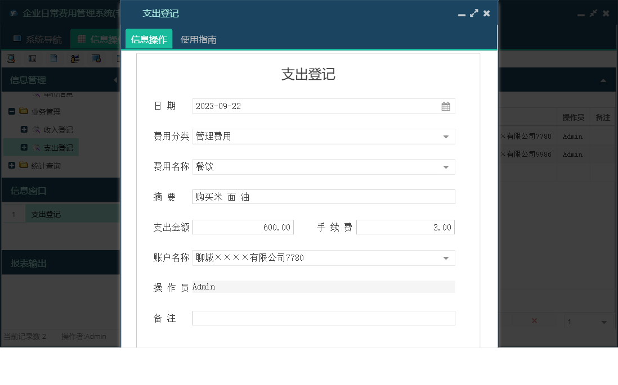
Task: Maximize the 支出登记 dialog with the expand arrows
Action: point(474,13)
